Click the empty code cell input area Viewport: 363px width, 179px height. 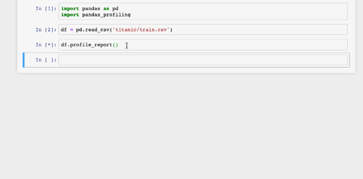tap(203, 60)
